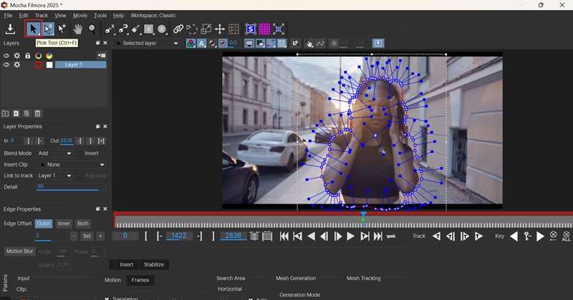Undock the Layers panel
The height and width of the screenshot is (300, 573).
98,43
